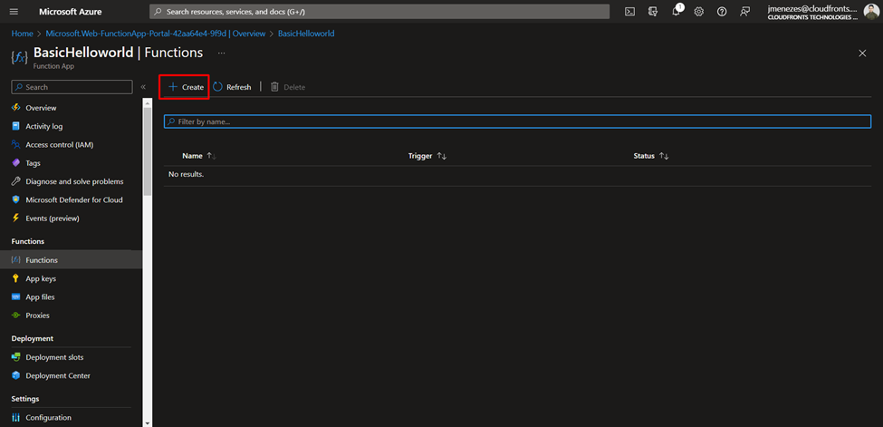883x427 pixels.
Task: Click the Settings section header
Action: click(25, 399)
